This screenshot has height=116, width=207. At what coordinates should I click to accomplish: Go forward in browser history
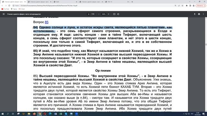[x=6, y=6]
